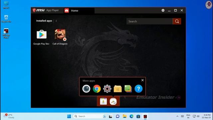Open MSI App Player settings gear
Screen dimensions: 213x120
163,10
